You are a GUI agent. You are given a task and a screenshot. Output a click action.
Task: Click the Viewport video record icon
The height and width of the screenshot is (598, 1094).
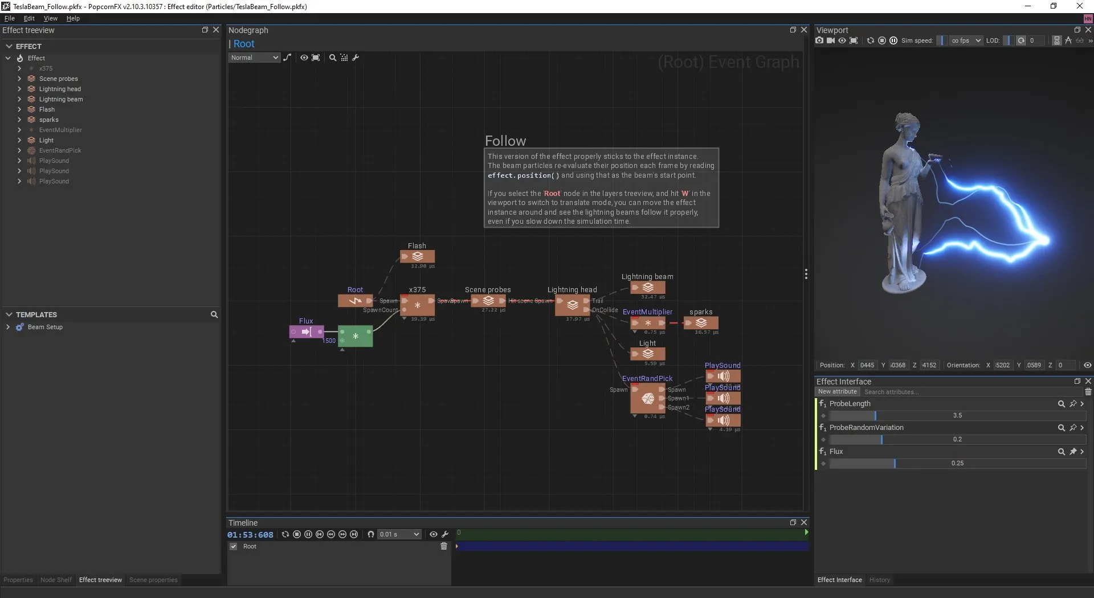click(831, 40)
